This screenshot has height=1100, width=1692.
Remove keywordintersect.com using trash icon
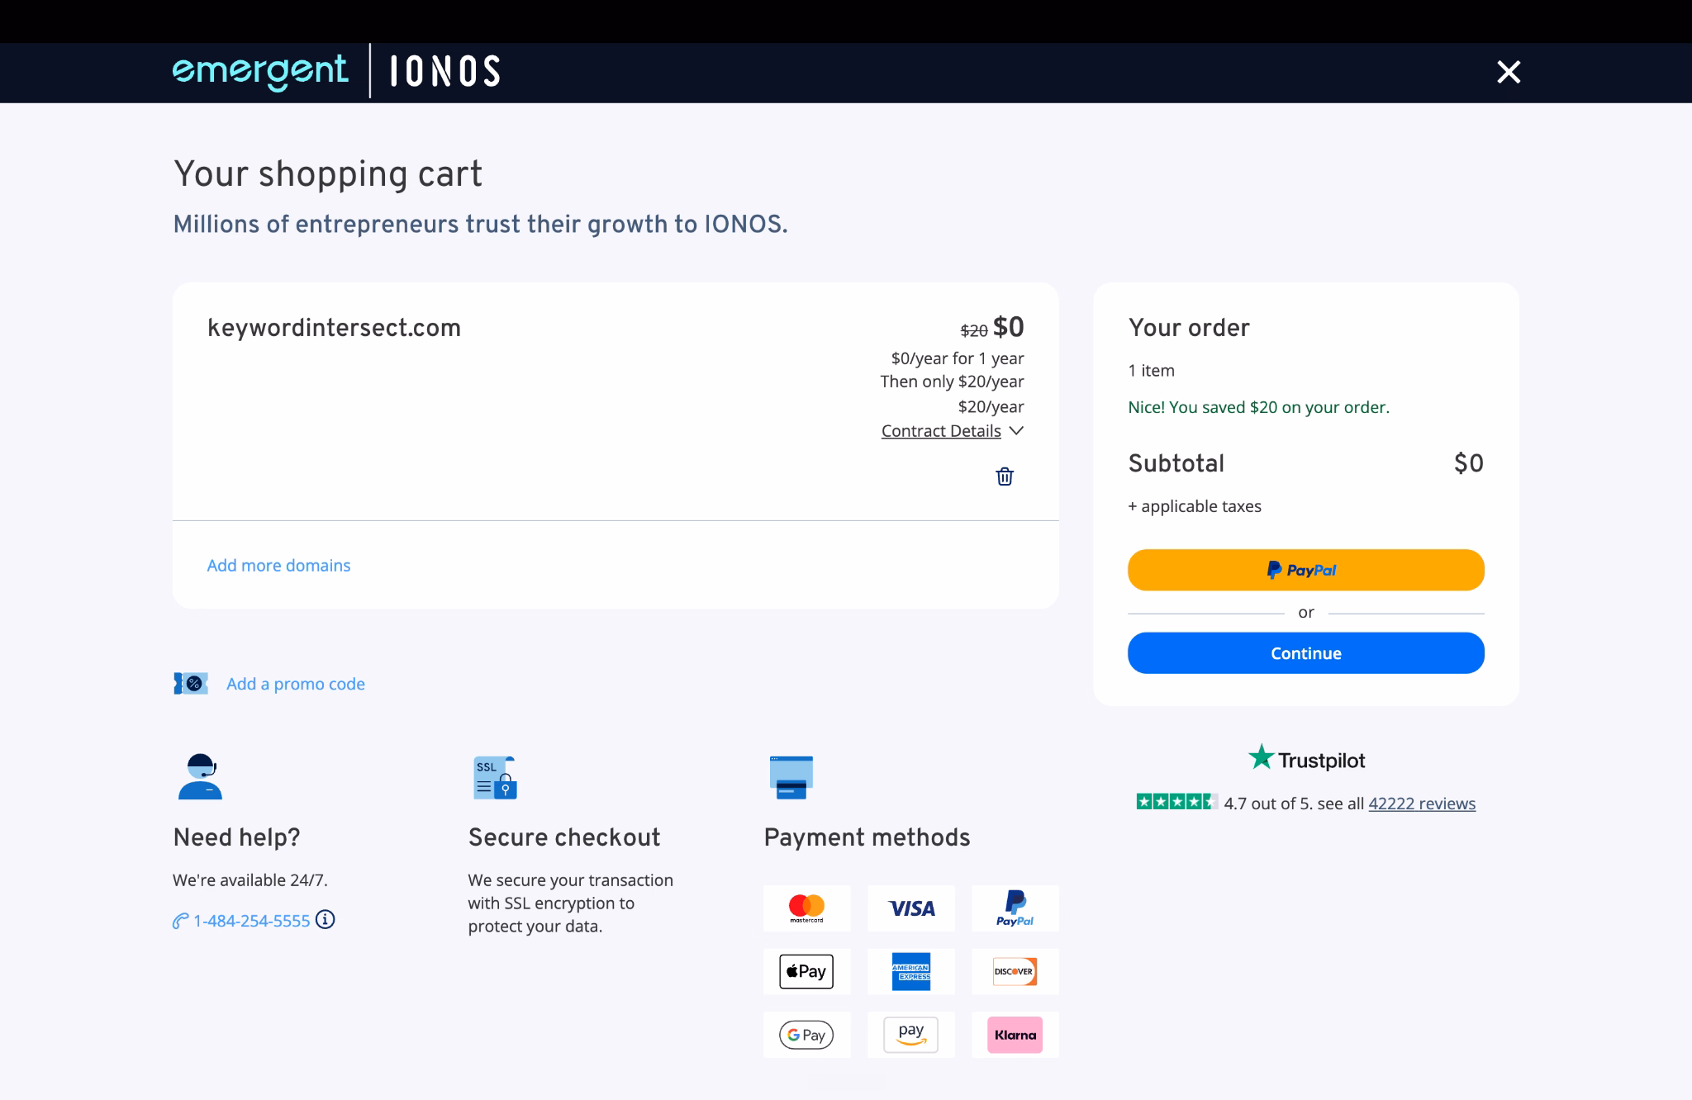coord(1005,477)
